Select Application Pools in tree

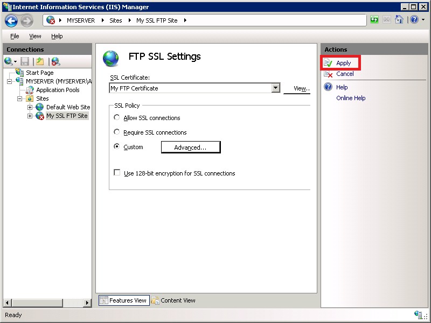(58, 90)
